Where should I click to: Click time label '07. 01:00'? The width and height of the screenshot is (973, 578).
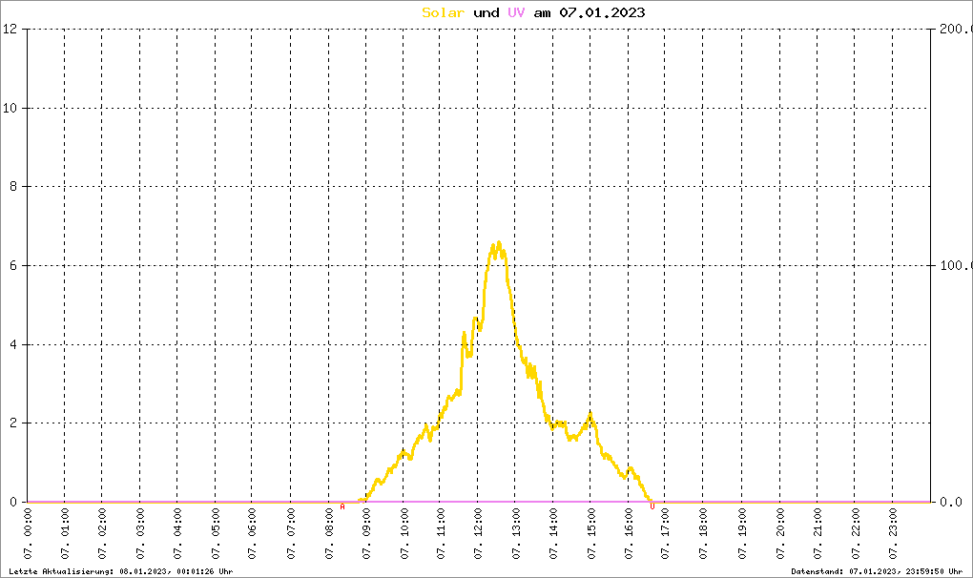65,534
